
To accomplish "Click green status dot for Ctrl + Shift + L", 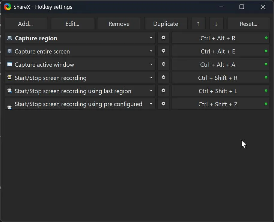I will click(x=266, y=90).
